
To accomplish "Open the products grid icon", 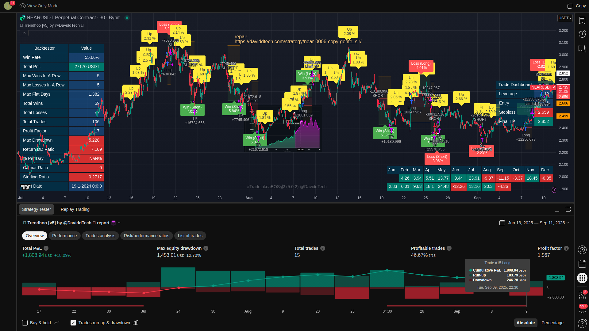I will point(582,278).
